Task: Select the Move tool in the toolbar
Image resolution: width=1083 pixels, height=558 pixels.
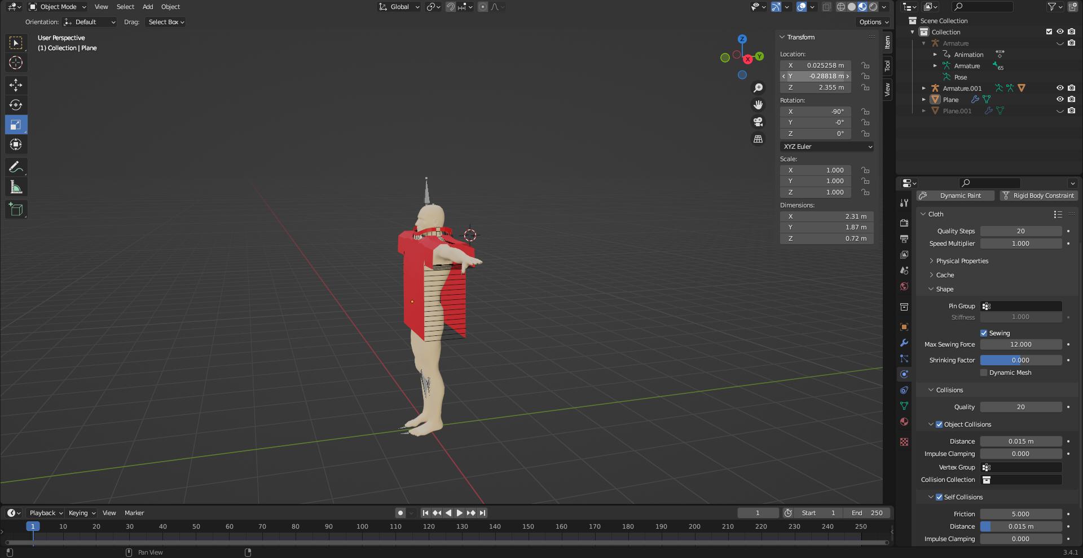Action: click(16, 85)
